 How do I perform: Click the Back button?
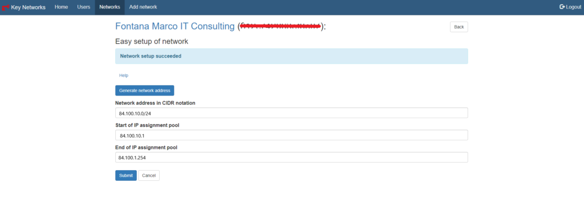click(x=459, y=27)
